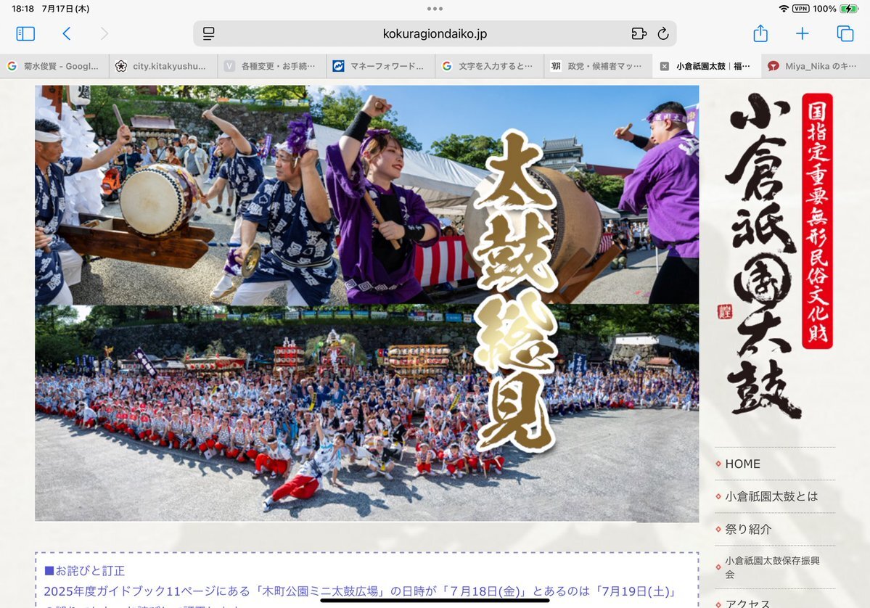The height and width of the screenshot is (608, 870).
Task: Tap the 7月17日(木) date in status bar
Action: coord(65,9)
